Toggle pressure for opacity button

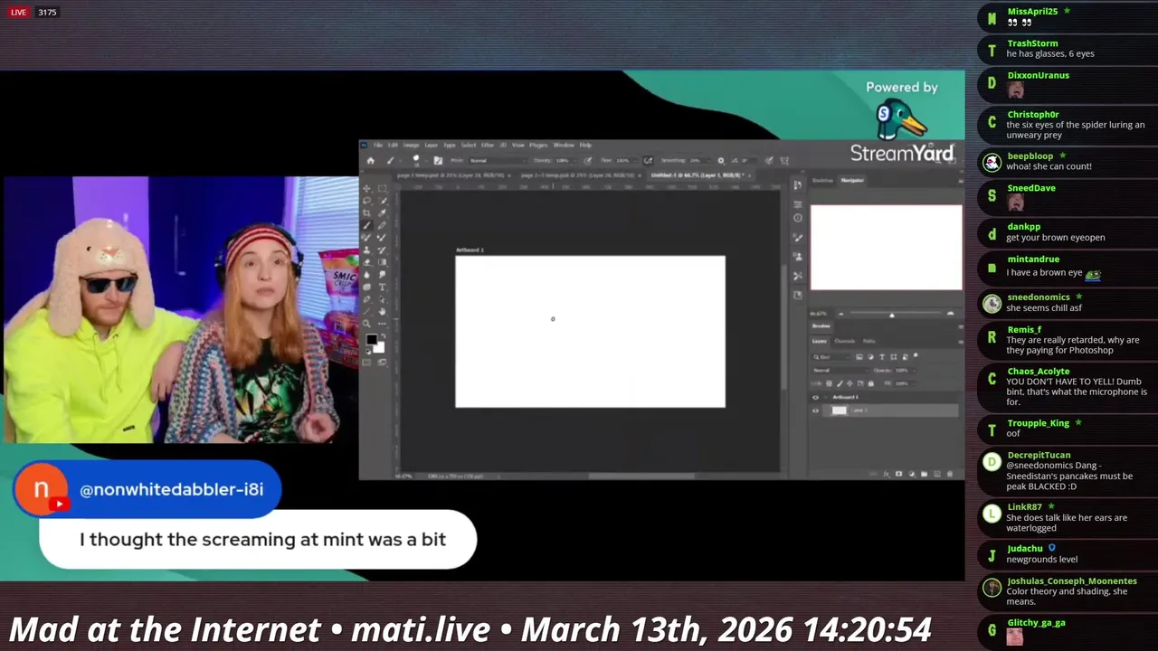click(588, 160)
